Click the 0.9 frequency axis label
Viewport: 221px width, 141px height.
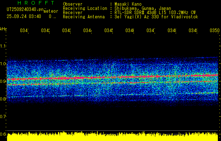coord(3,81)
